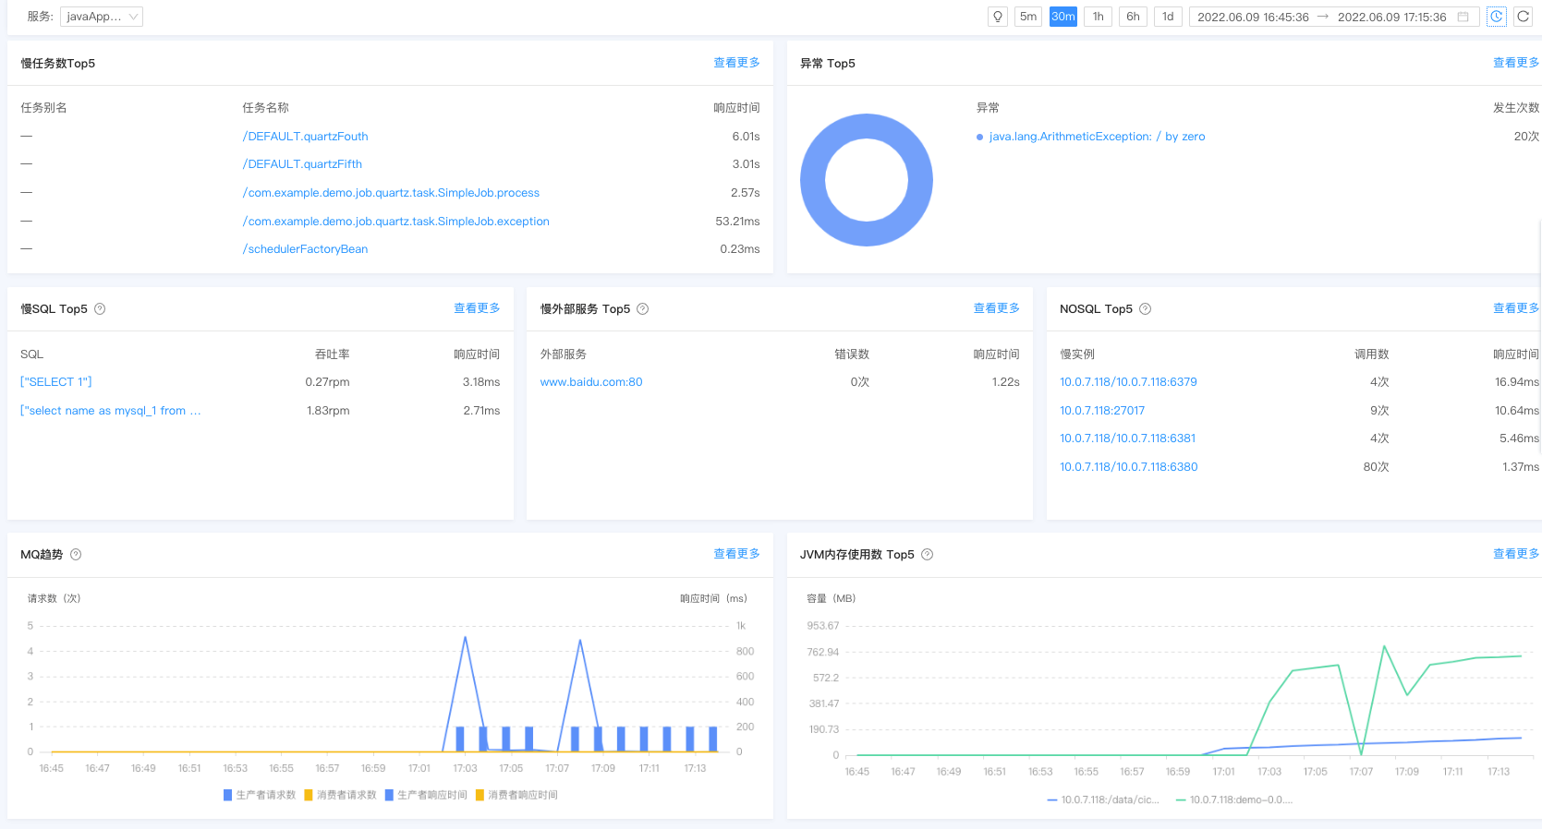The height and width of the screenshot is (829, 1542).
Task: Open NOSQL instance 10.0.7.118:27017
Action: pyautogui.click(x=1102, y=411)
